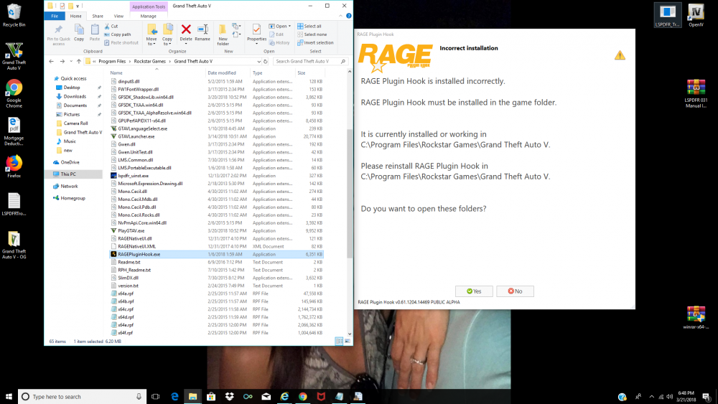
Task: Select the PlayGTAV.exe file row
Action: [216, 230]
